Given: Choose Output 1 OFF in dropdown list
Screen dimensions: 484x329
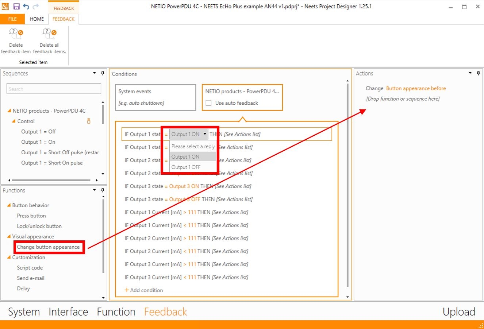Looking at the screenshot, I should (x=193, y=167).
